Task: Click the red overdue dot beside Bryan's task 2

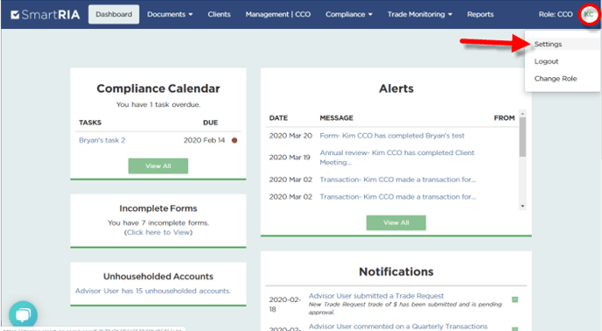Action: tap(234, 140)
